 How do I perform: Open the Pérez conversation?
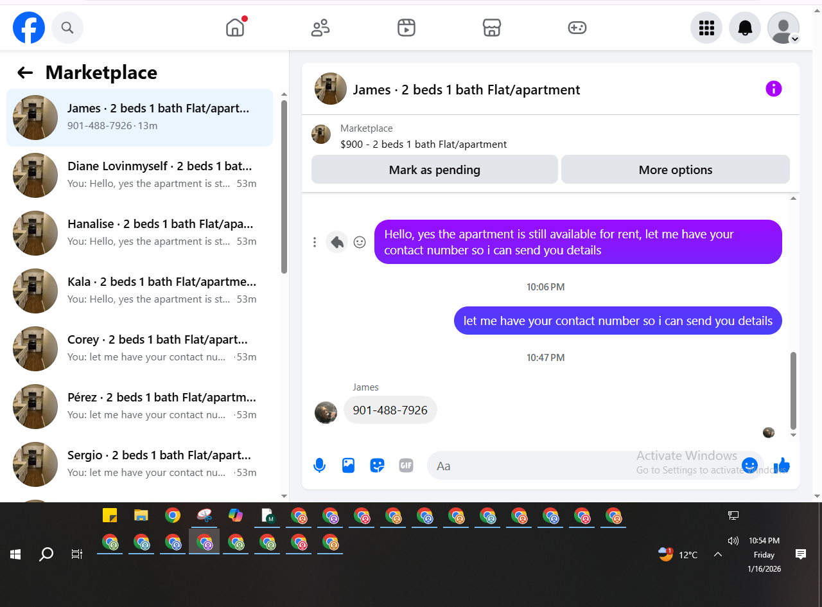coord(139,407)
